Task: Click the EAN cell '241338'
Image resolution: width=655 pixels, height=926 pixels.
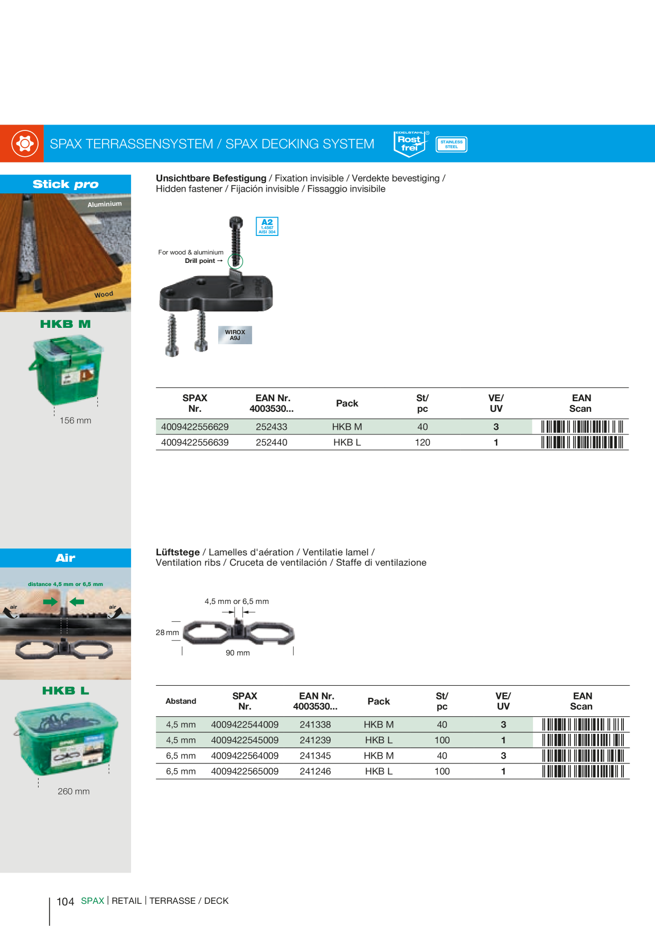Action: click(x=315, y=724)
